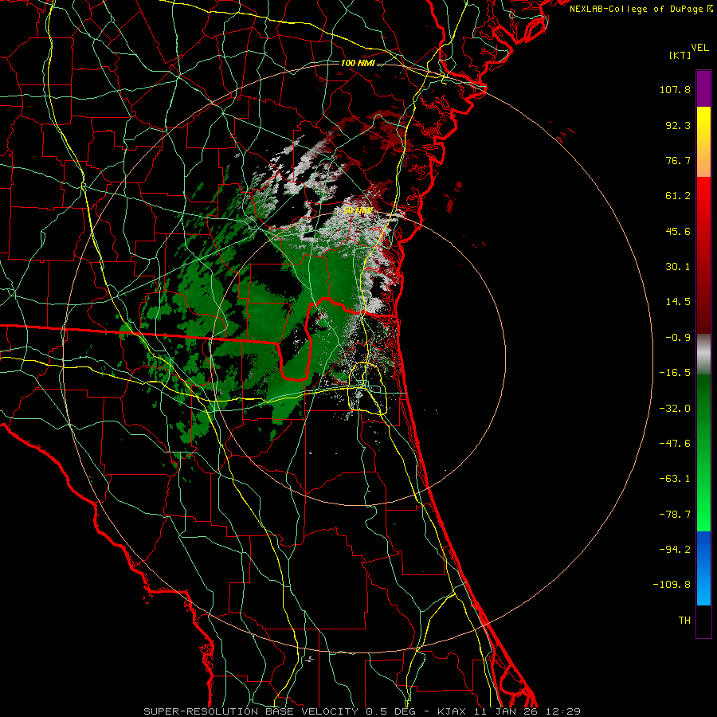Click the -63.1 velocity scale value
The width and height of the screenshot is (717, 717).
(x=675, y=479)
